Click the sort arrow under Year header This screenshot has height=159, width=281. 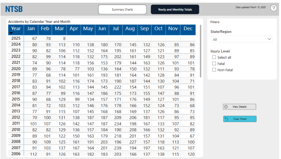pos(11,33)
